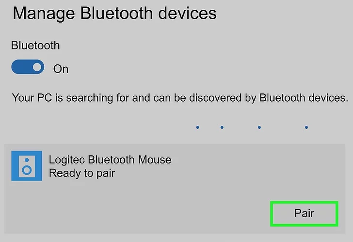
Task: Click the white knob of the Bluetooth switch
Action: (37, 68)
